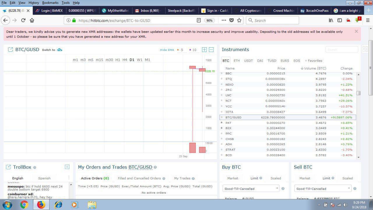This screenshot has width=373, height=210.
Task: Open TrollBox options dots beside Spanish
Action: (69, 178)
